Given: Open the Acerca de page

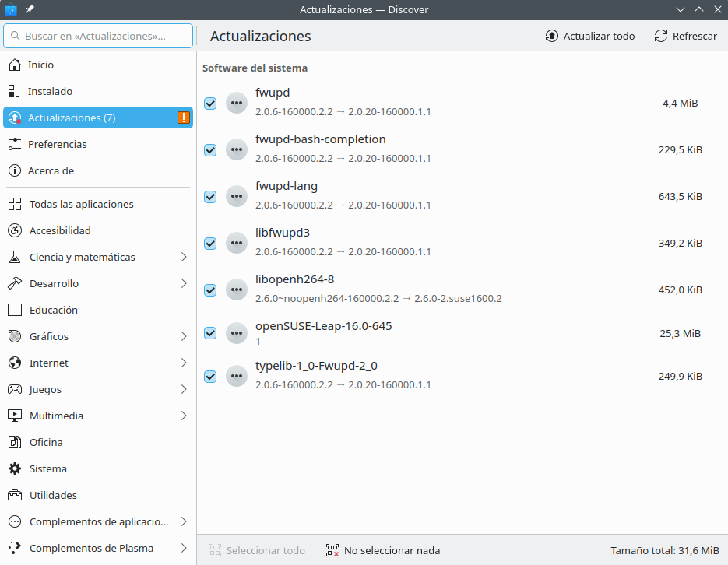Looking at the screenshot, I should coord(51,171).
